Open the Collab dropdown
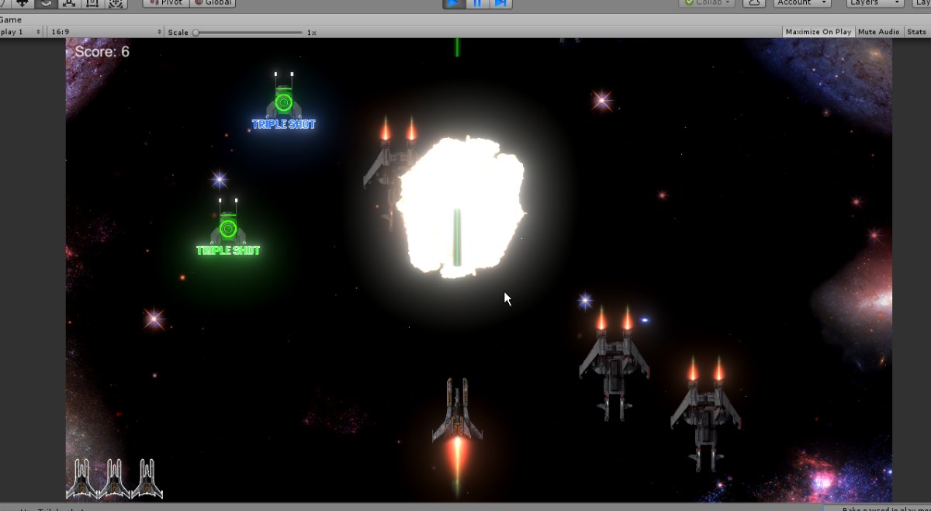The image size is (931, 511). tap(708, 3)
